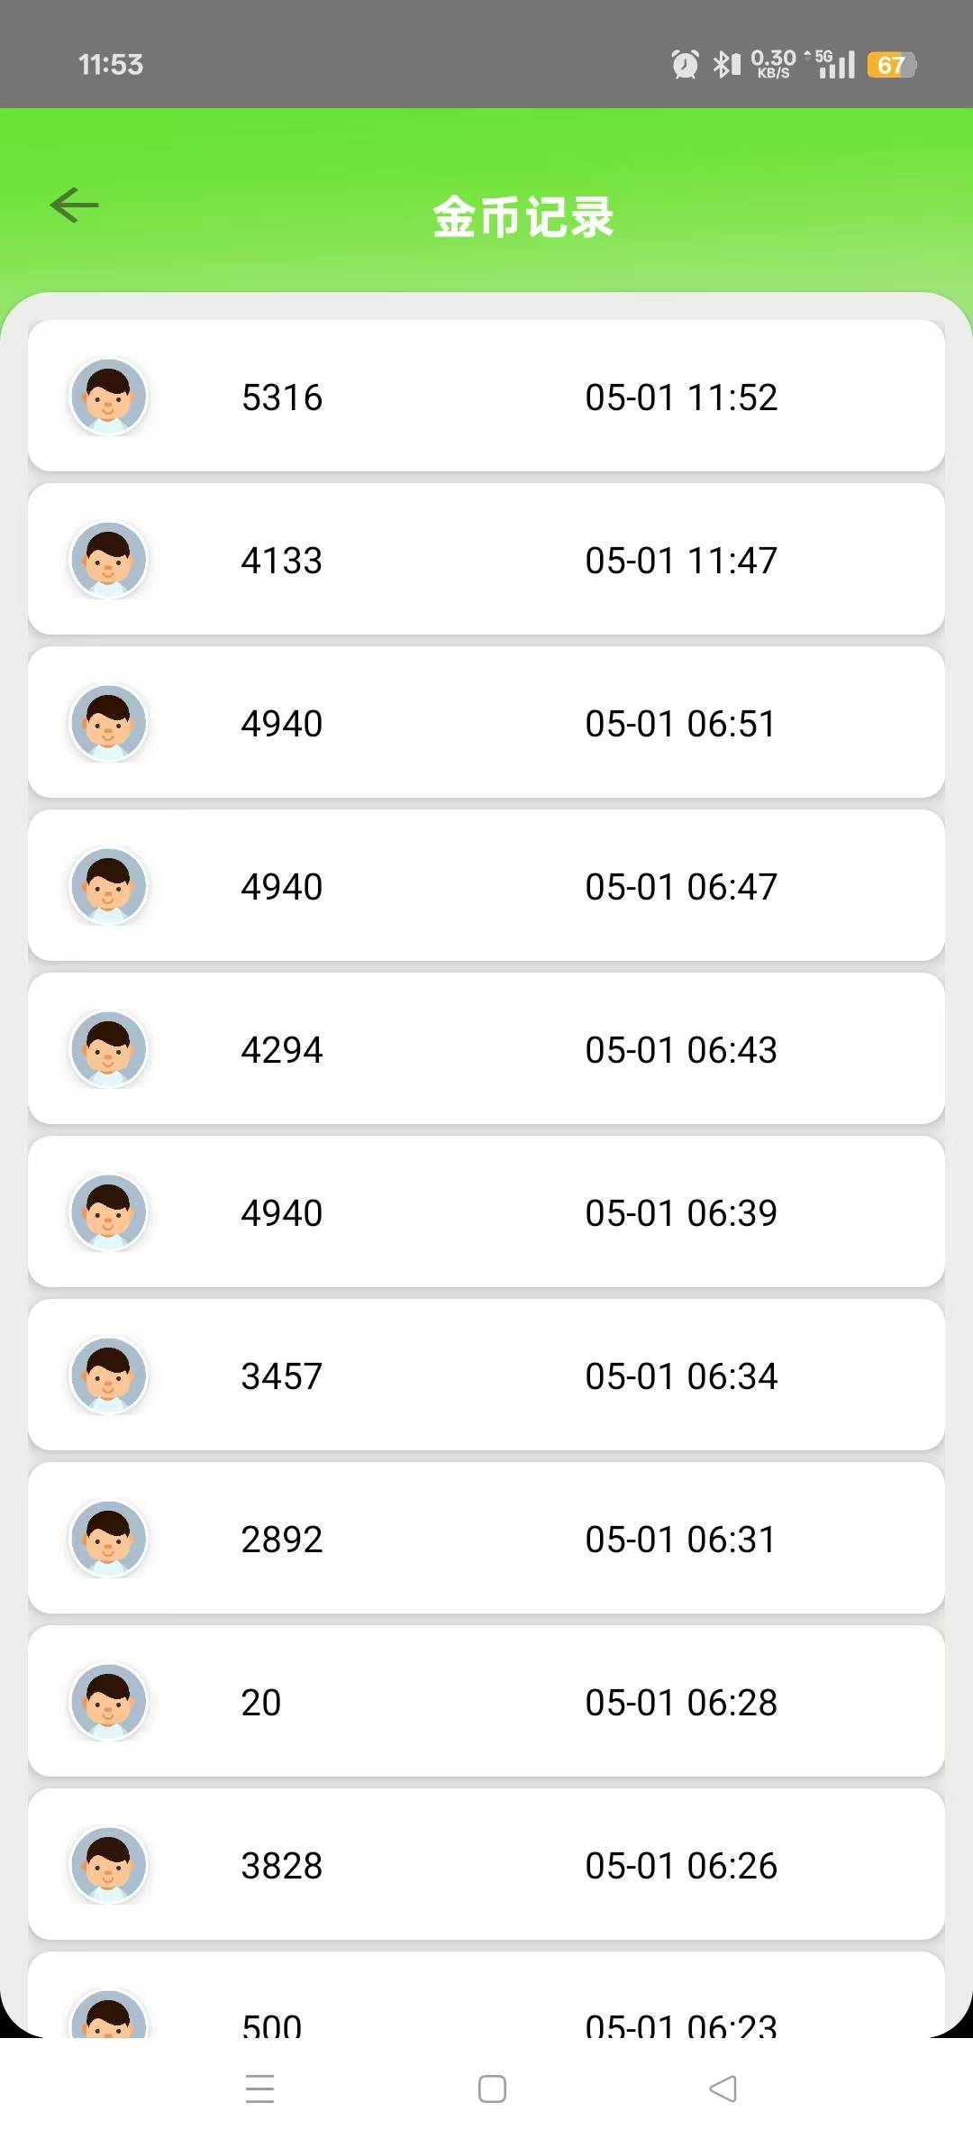Open the record dated 05-01 06:47
Image resolution: width=973 pixels, height=2139 pixels.
coord(486,885)
